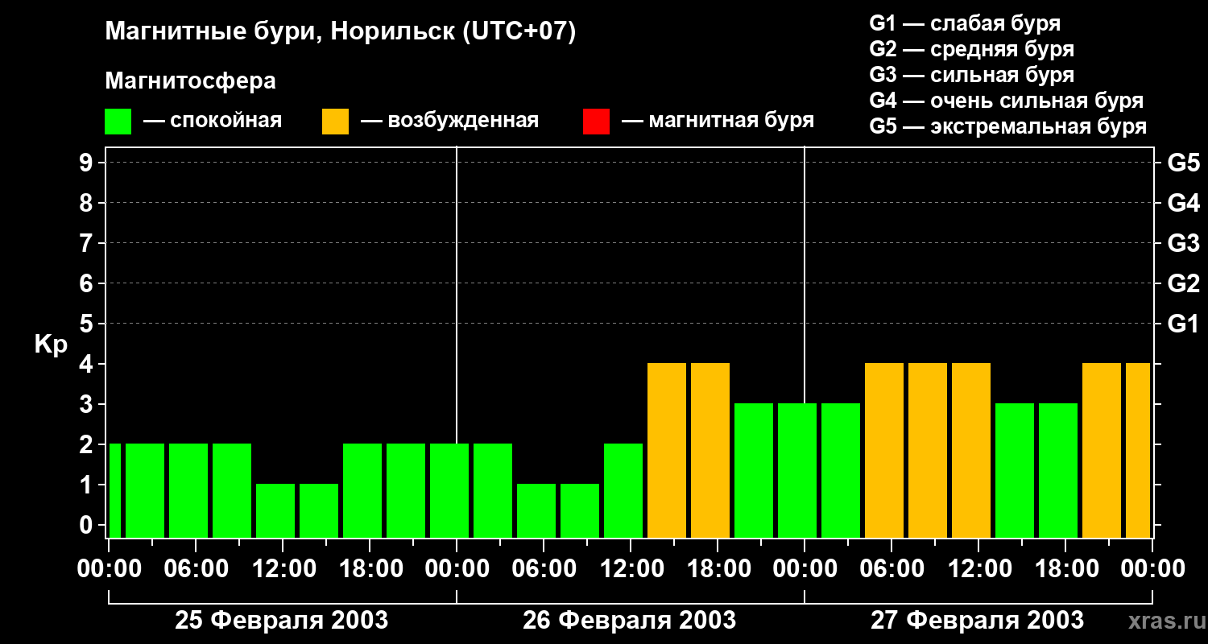Image resolution: width=1208 pixels, height=644 pixels.
Task: Click the 06:00 time label under 27 Февраля
Action: pyautogui.click(x=892, y=569)
